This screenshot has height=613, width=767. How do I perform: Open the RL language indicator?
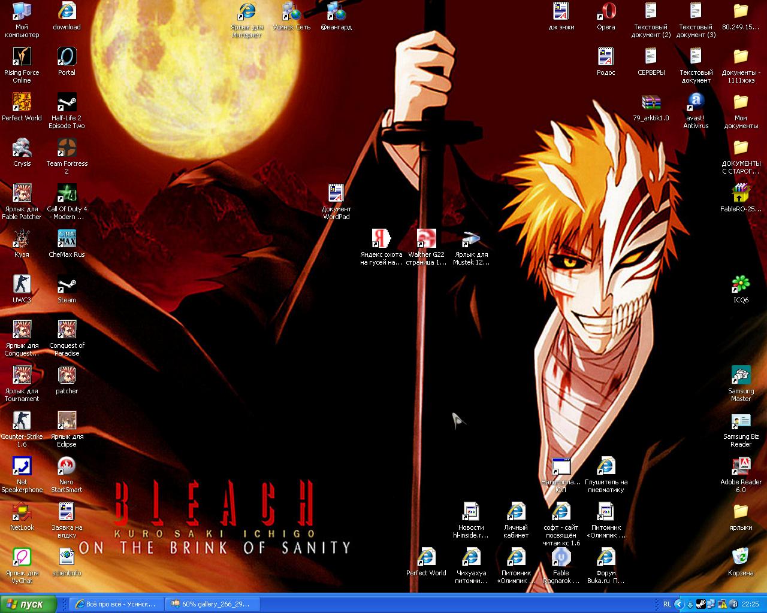pos(667,604)
